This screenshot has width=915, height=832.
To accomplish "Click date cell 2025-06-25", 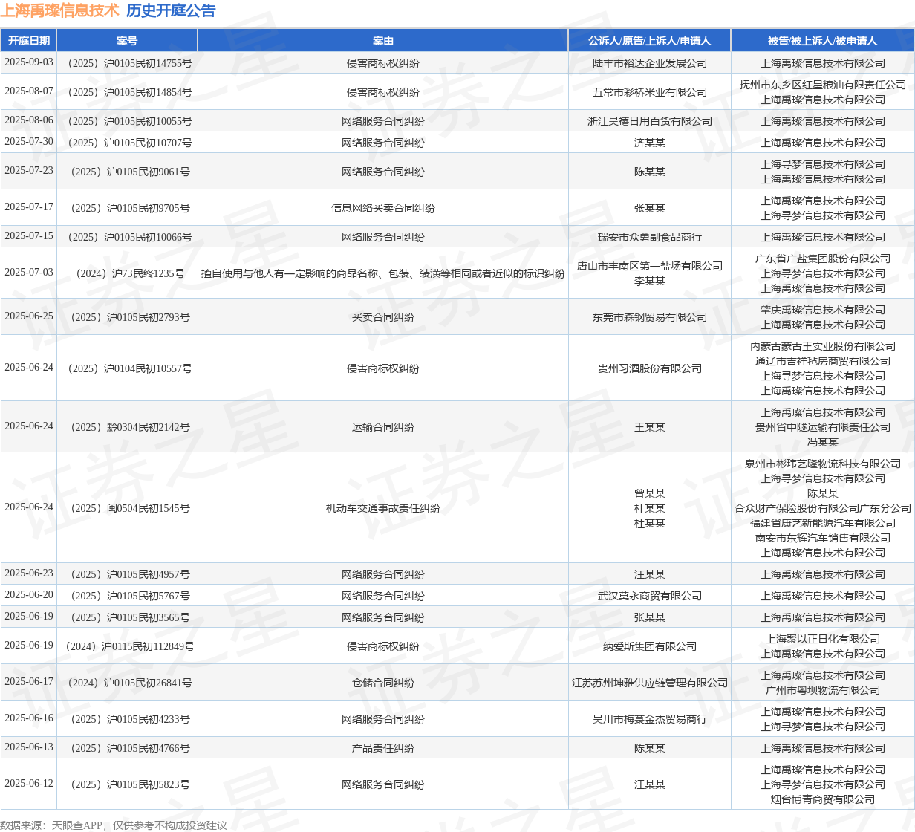I will [29, 316].
